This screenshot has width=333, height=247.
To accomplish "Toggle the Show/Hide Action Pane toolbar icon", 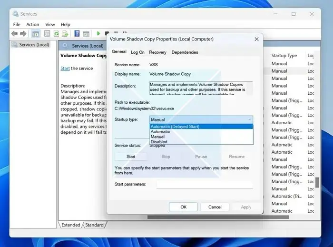I will tap(86, 34).
